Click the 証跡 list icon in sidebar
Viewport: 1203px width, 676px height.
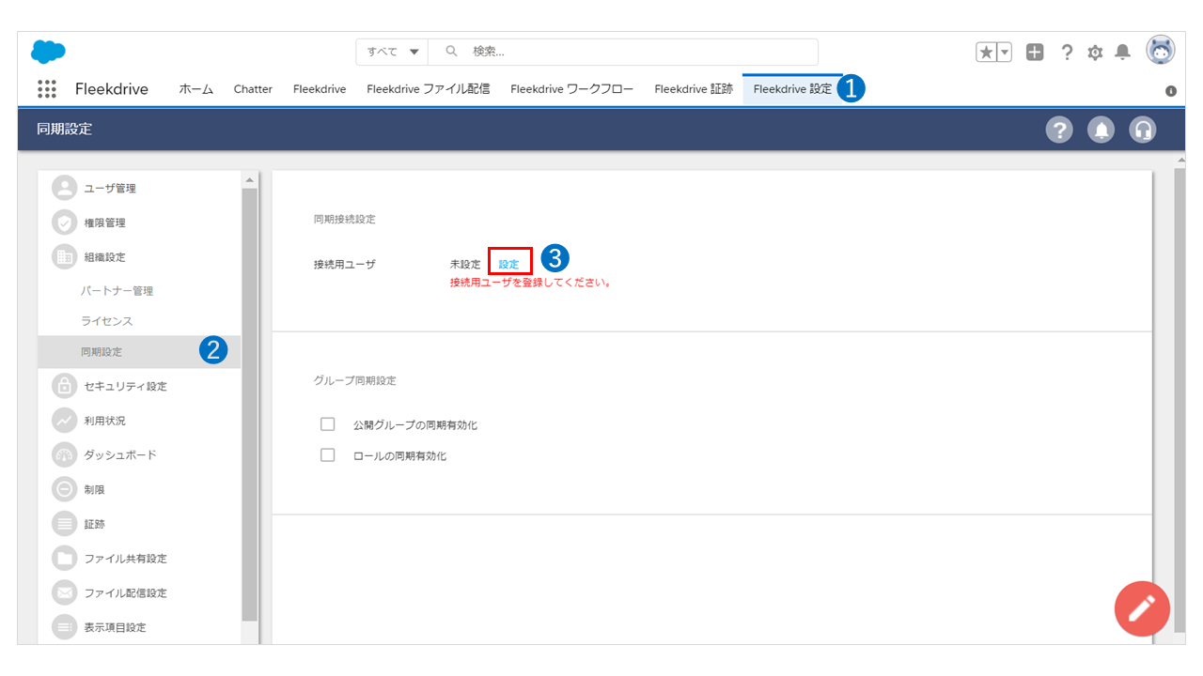tap(64, 524)
